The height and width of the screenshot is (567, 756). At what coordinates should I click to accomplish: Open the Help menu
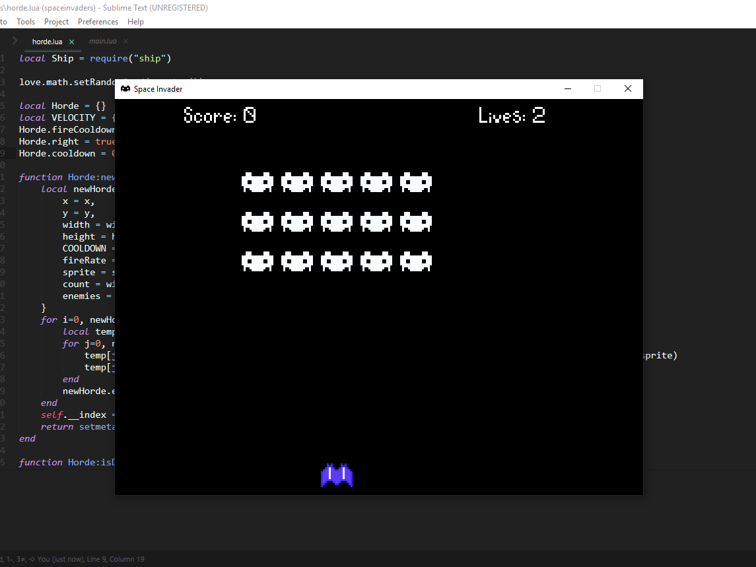(x=135, y=22)
